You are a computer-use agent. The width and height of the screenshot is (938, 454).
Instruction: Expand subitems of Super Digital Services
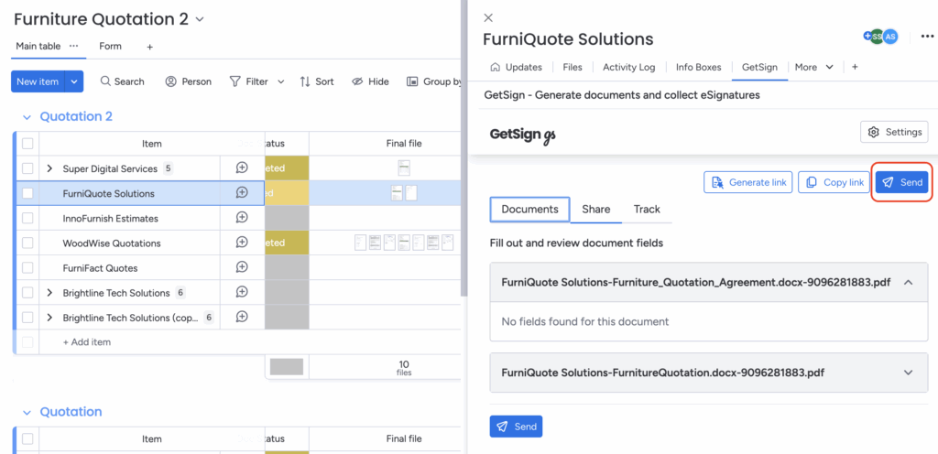tap(49, 168)
